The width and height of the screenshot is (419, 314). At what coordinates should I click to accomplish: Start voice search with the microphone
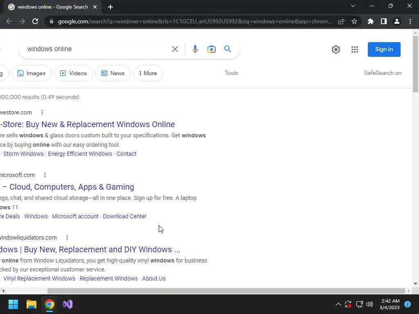[x=195, y=49]
